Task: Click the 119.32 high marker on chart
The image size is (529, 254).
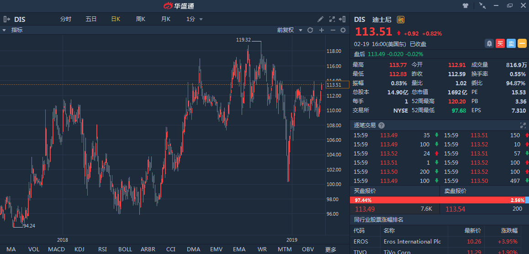Action: (243, 40)
